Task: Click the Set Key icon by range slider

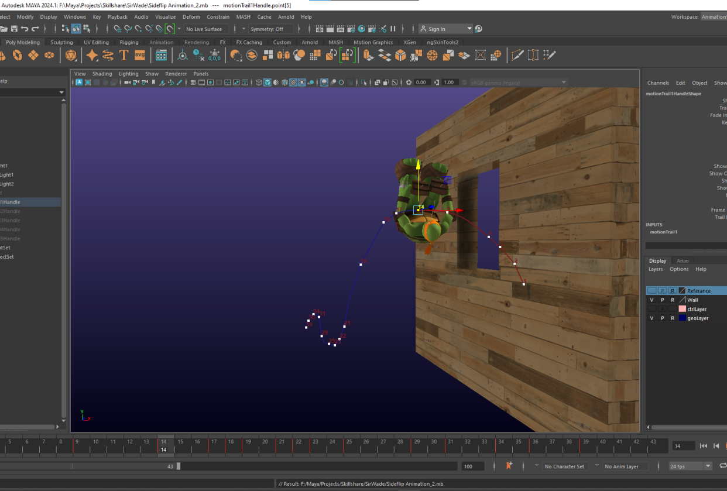Action: coord(509,466)
